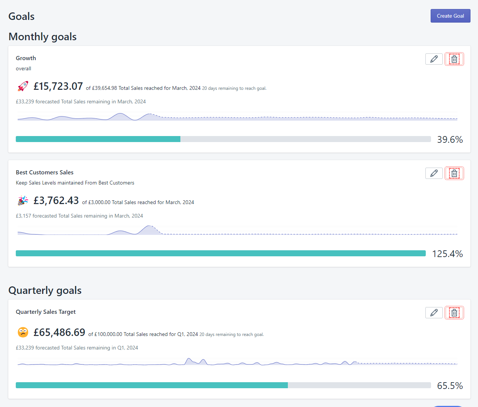Click the 65.5% percentage value
This screenshot has height=407, width=478.
[450, 386]
